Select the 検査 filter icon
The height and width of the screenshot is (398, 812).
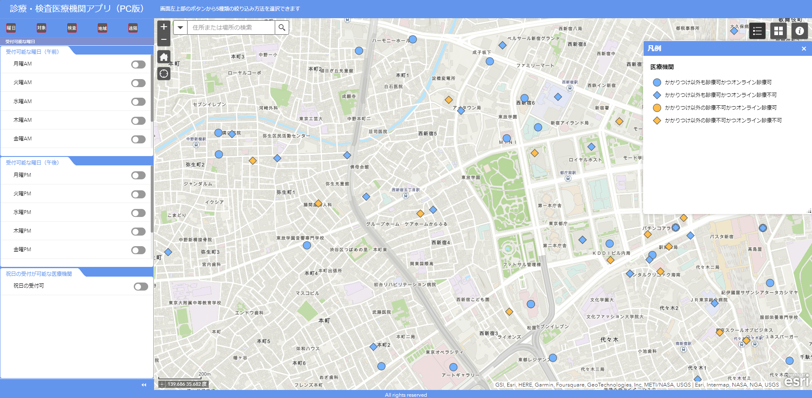point(72,28)
